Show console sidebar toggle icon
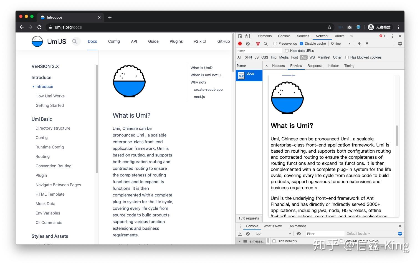The width and height of the screenshot is (420, 265). [240, 234]
